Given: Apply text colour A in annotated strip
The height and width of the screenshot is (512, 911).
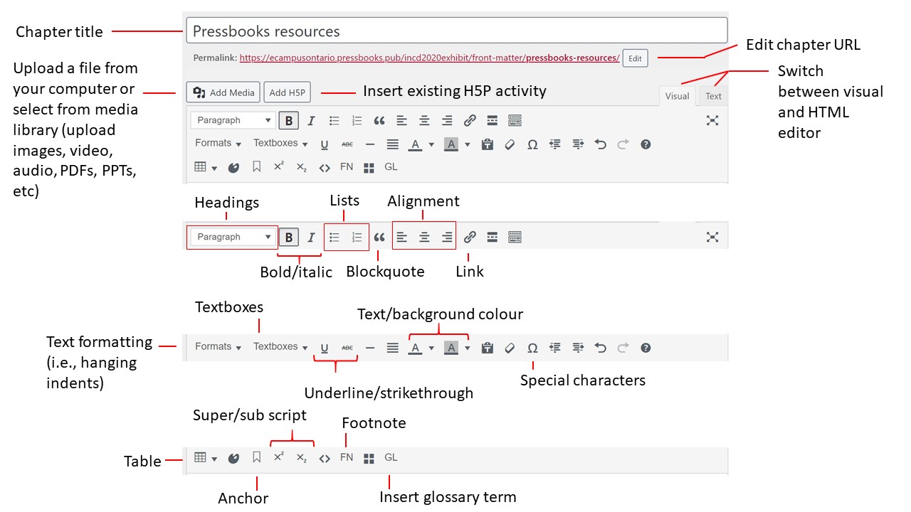Looking at the screenshot, I should click(x=416, y=348).
